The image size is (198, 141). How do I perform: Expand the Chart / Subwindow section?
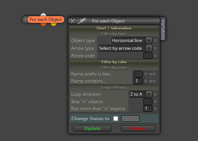click(x=114, y=28)
